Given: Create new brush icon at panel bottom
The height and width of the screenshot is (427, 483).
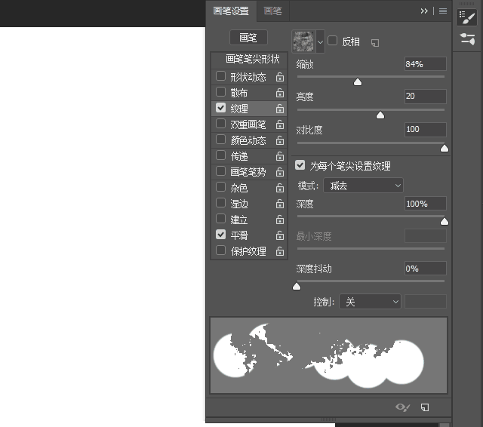Looking at the screenshot, I should tap(425, 407).
